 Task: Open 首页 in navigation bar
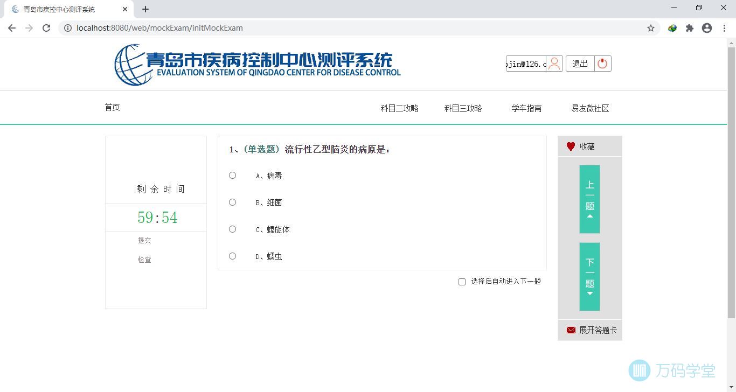click(113, 108)
